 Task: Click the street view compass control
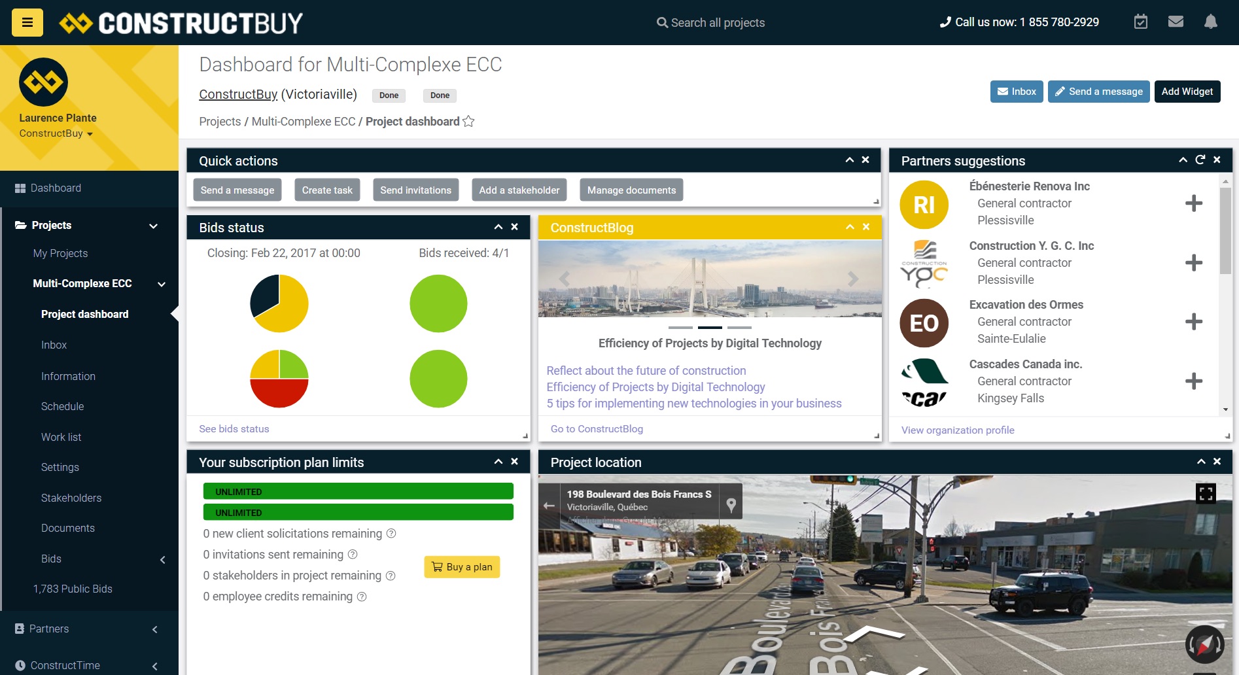coord(1205,645)
